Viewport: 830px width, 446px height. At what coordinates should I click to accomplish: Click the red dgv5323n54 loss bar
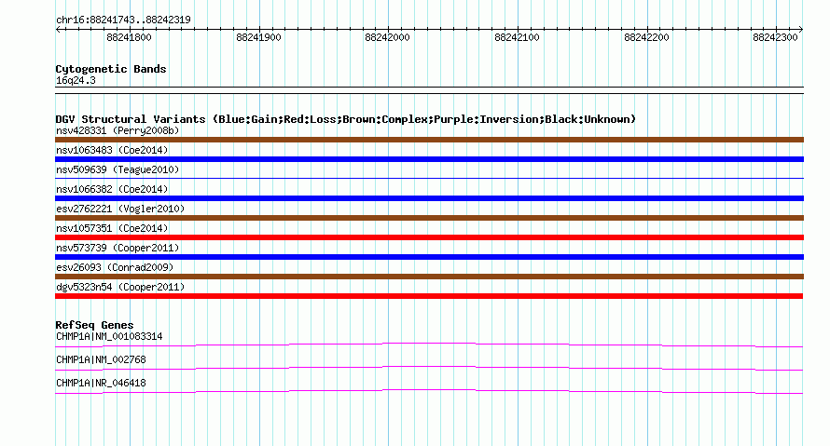(x=429, y=296)
